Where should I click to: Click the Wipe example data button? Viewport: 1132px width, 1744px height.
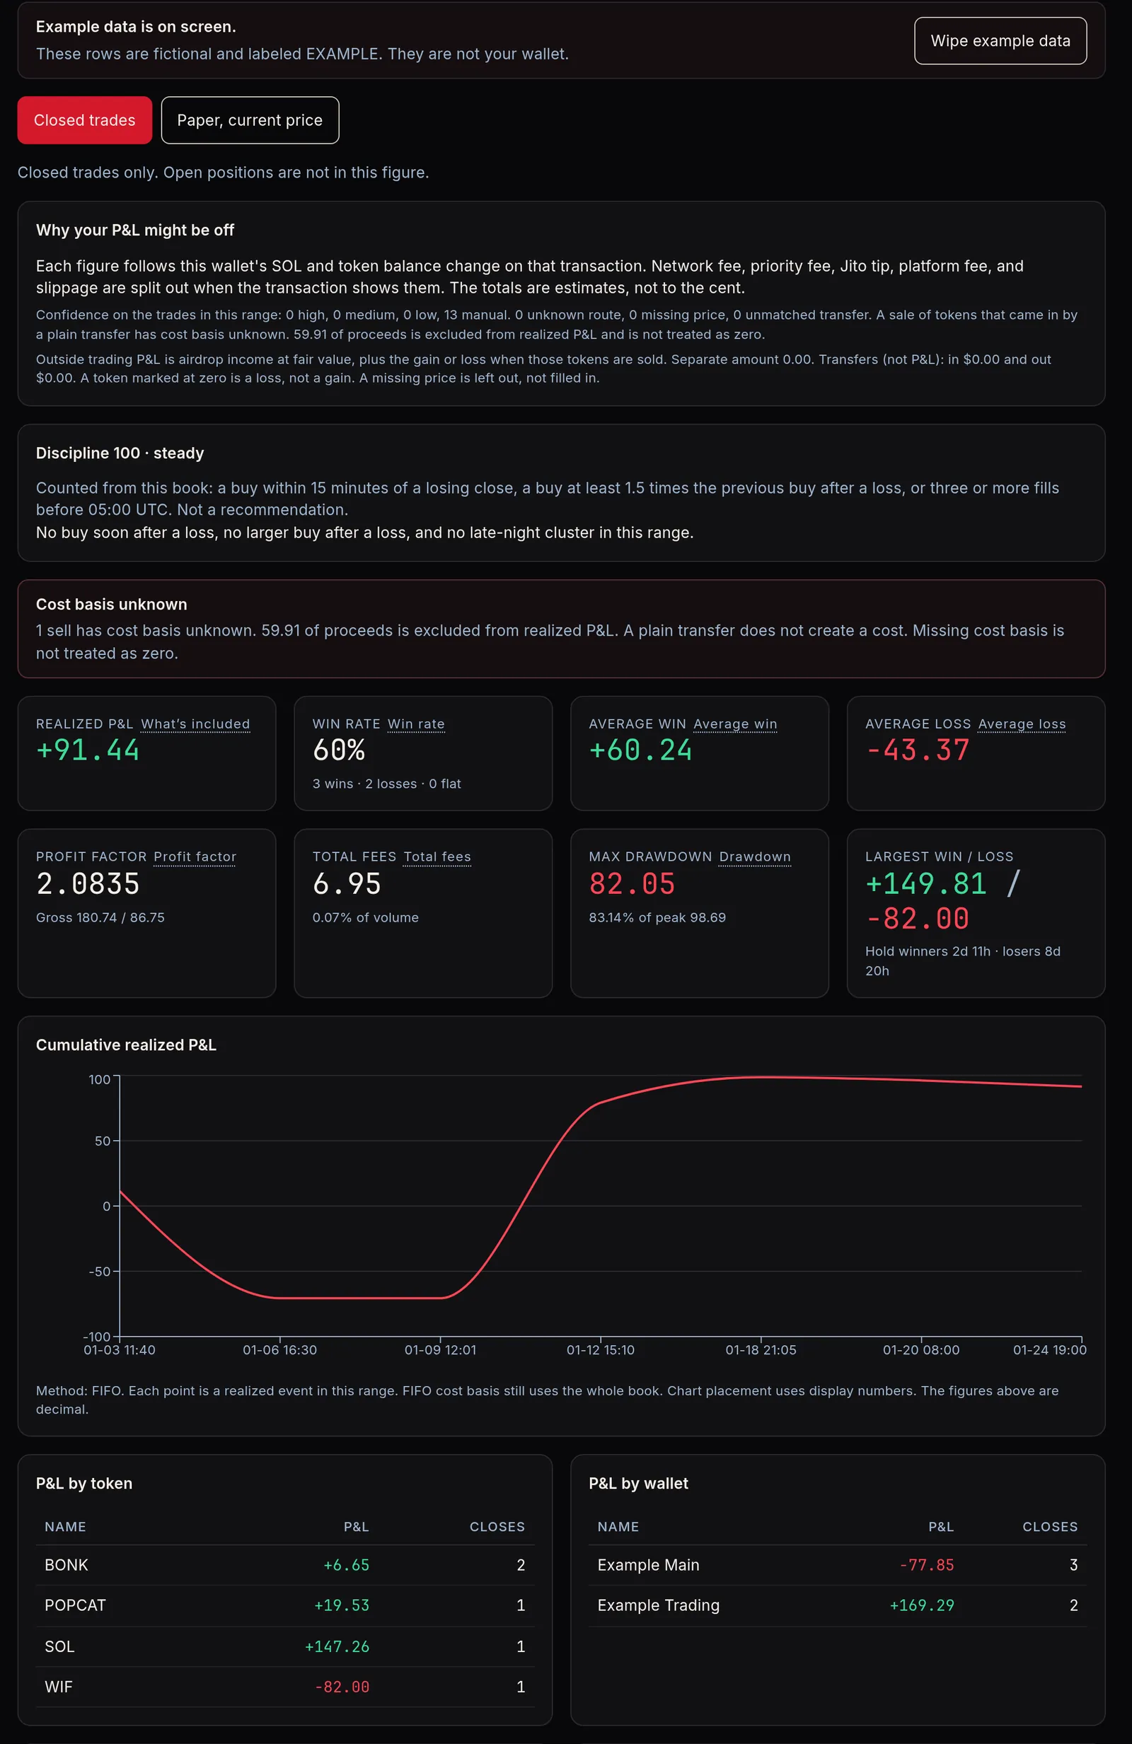click(1000, 41)
